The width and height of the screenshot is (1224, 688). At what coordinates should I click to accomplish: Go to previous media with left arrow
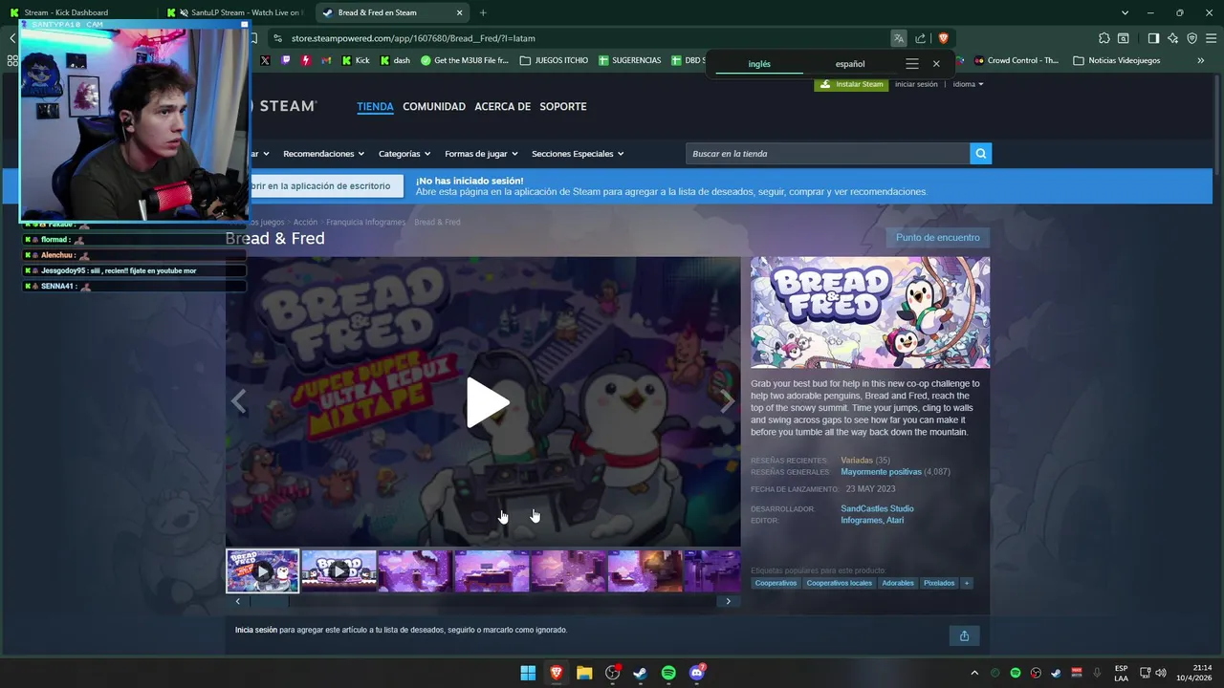[238, 402]
